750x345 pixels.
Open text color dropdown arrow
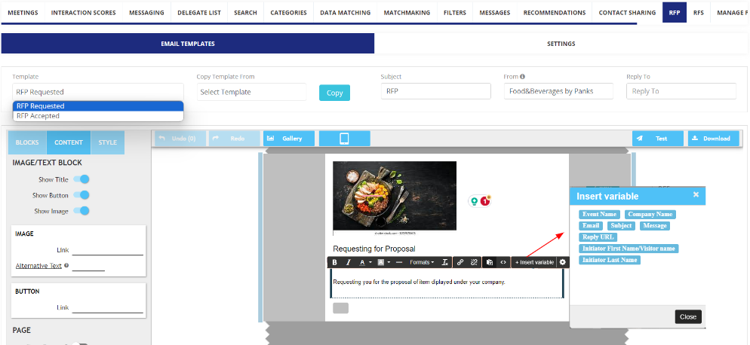pos(370,262)
